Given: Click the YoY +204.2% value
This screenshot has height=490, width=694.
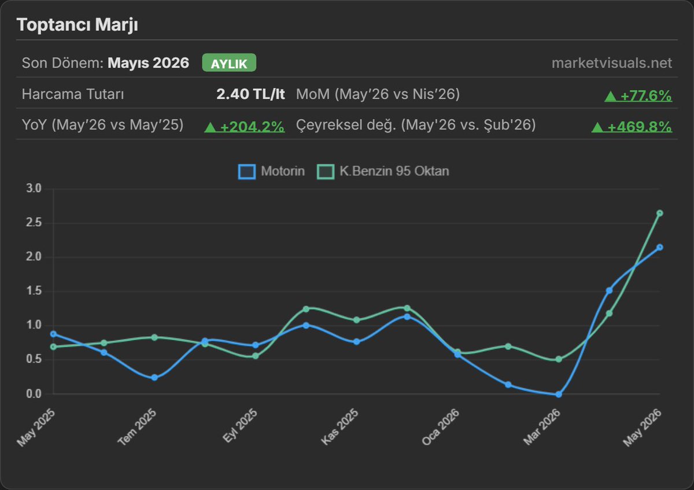Looking at the screenshot, I should click(245, 126).
